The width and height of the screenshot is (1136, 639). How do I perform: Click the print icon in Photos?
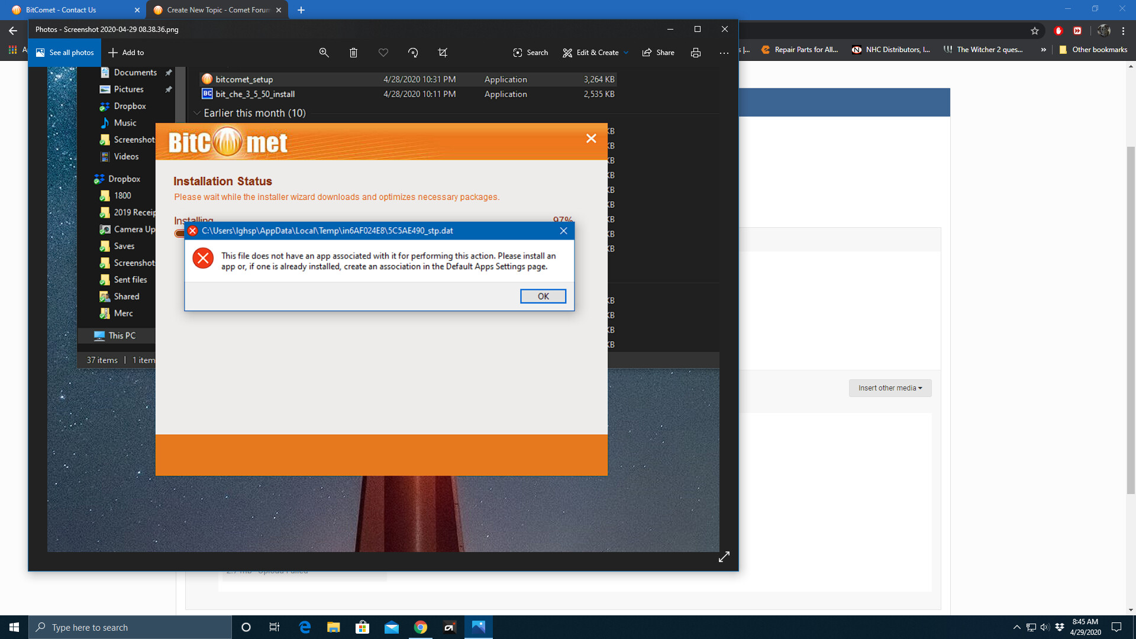tap(696, 53)
